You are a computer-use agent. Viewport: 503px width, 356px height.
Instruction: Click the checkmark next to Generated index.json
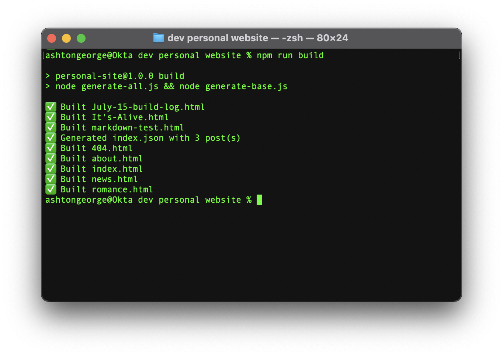point(51,138)
